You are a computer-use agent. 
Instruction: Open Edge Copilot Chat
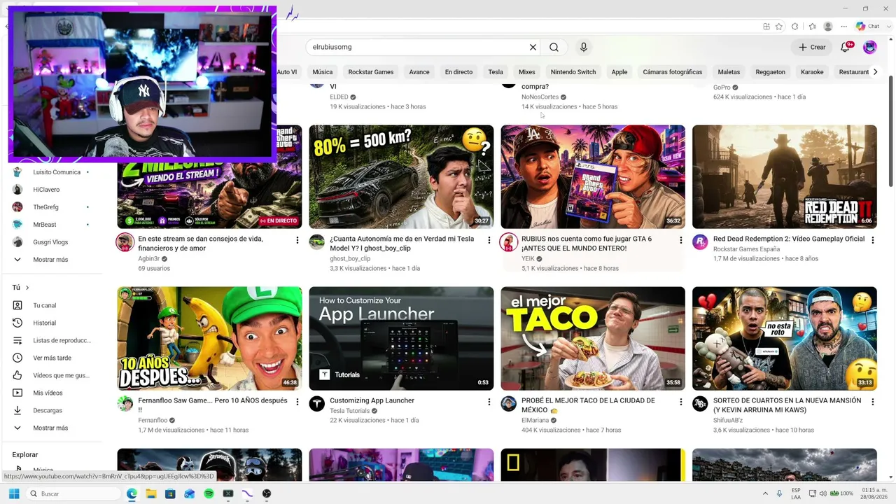(x=868, y=27)
